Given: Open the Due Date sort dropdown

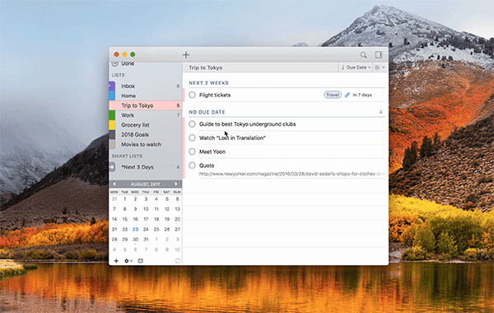Looking at the screenshot, I should 356,68.
